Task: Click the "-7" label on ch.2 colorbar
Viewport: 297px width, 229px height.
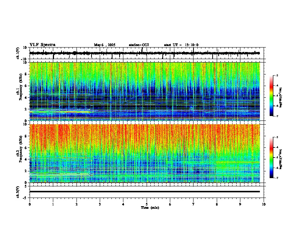Action: coord(276,178)
